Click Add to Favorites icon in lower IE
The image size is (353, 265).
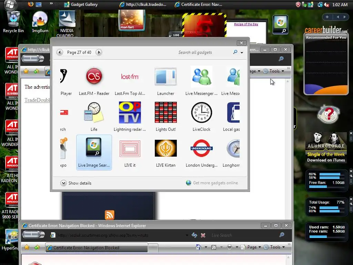(37, 247)
